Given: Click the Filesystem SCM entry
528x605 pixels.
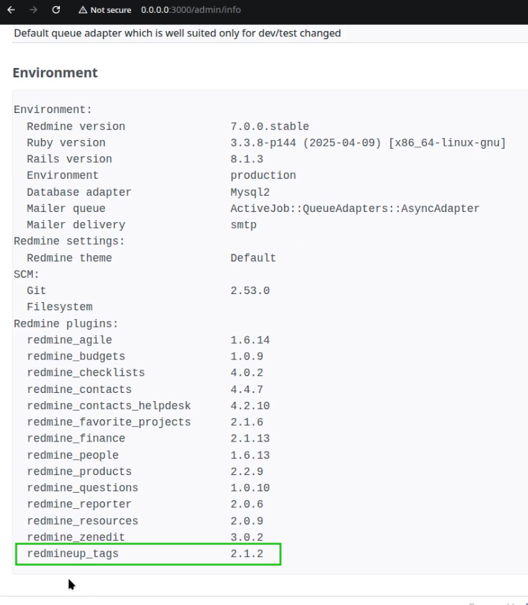Looking at the screenshot, I should (x=59, y=307).
